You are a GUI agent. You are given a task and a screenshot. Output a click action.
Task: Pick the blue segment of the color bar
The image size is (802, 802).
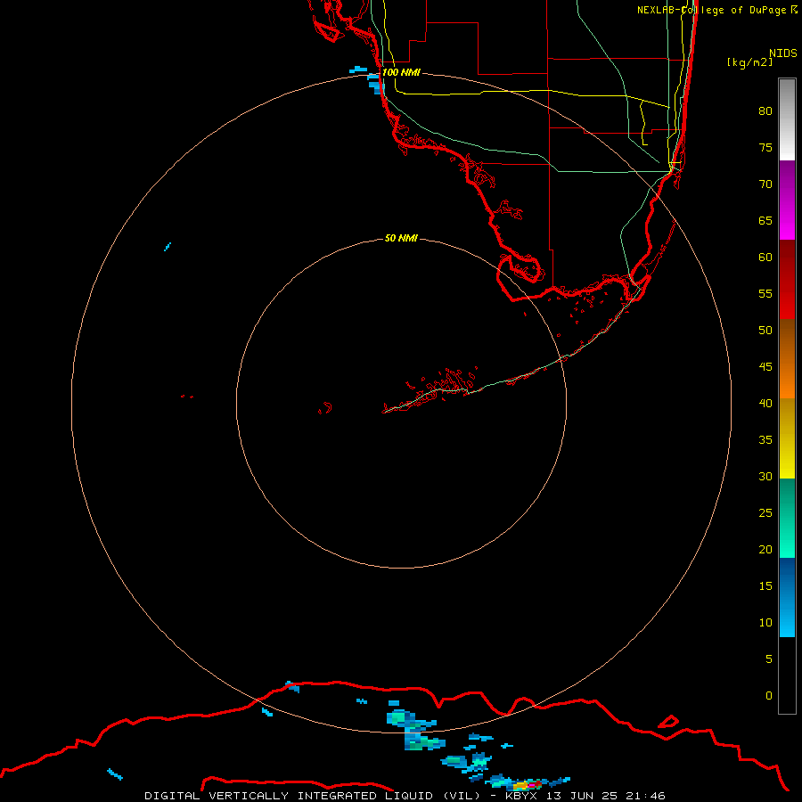point(787,597)
